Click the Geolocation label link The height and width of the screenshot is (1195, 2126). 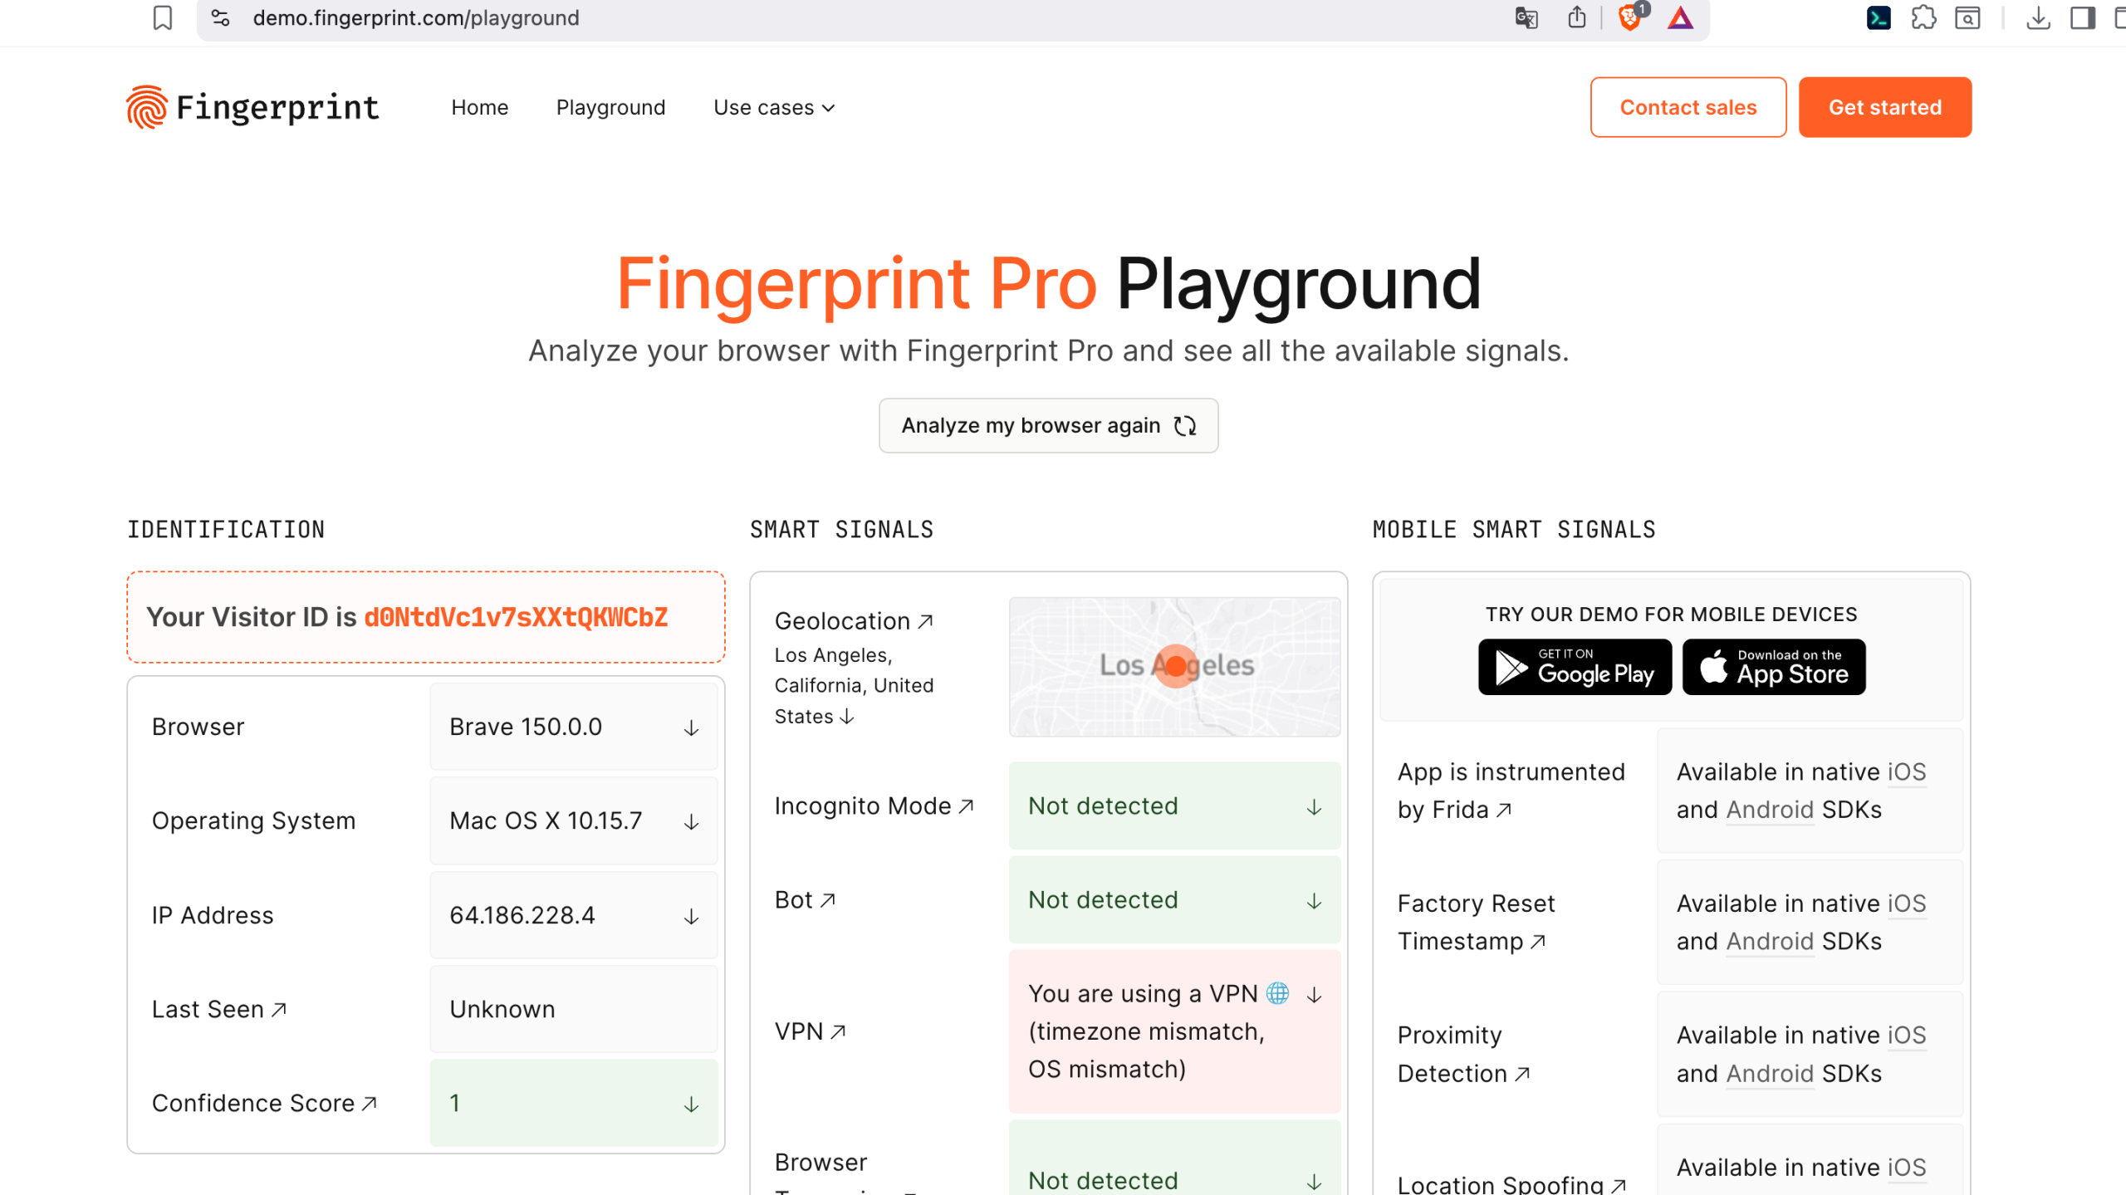(842, 621)
